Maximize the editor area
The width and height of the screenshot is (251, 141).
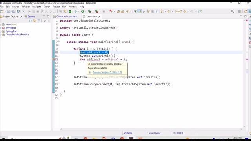coord(246,16)
